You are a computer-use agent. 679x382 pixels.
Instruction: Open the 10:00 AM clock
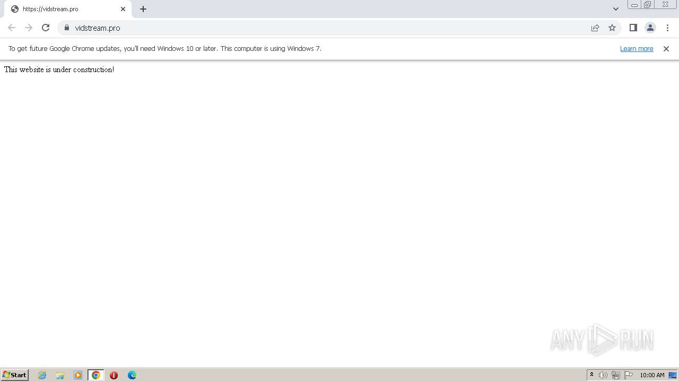pyautogui.click(x=652, y=375)
